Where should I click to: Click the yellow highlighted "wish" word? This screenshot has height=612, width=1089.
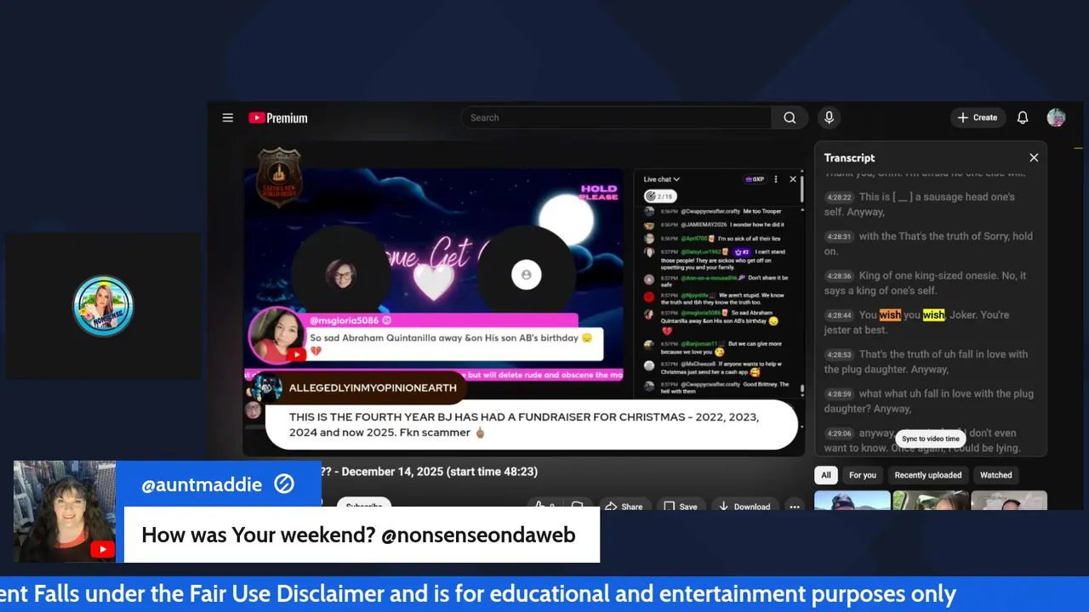(x=933, y=315)
